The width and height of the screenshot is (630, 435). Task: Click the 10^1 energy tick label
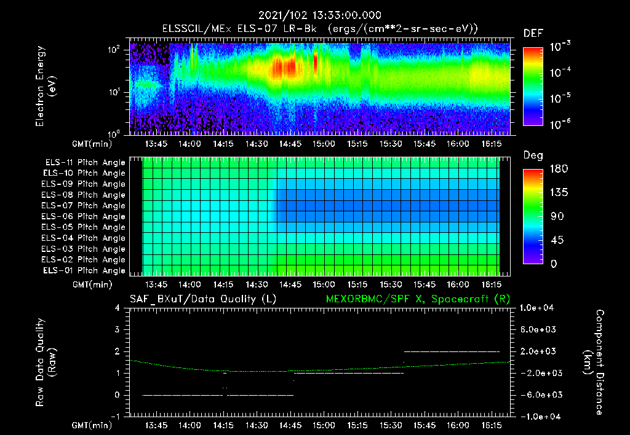coord(114,92)
